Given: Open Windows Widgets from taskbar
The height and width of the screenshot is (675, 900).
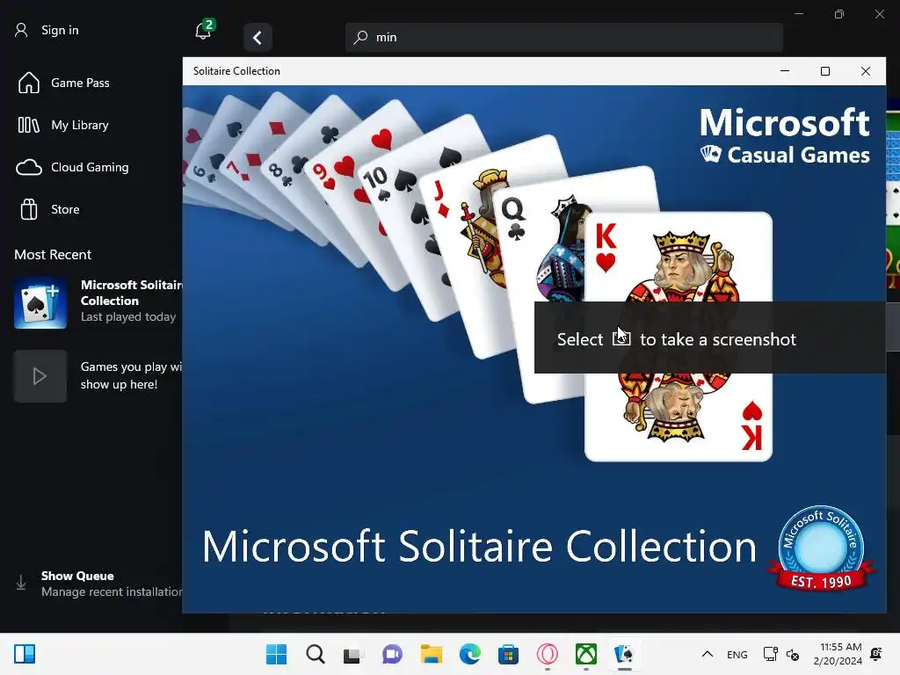Looking at the screenshot, I should point(25,654).
